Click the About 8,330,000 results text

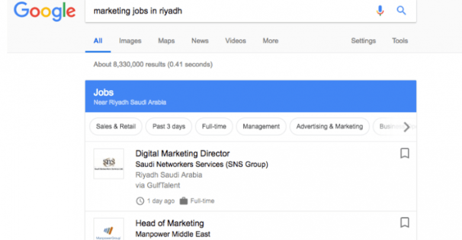click(x=153, y=64)
